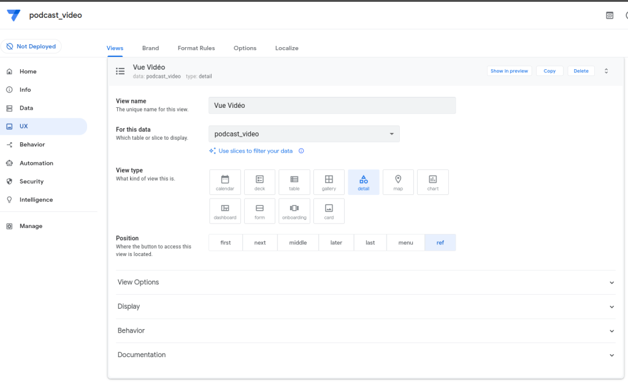Expand the Display section
The width and height of the screenshot is (628, 386).
[x=366, y=307]
